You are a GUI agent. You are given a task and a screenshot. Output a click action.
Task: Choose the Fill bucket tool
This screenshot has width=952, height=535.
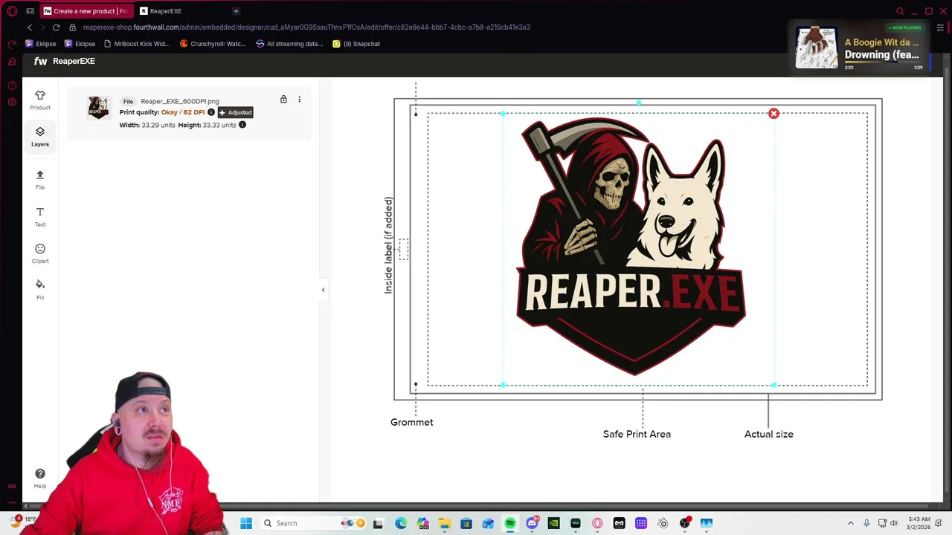click(40, 289)
